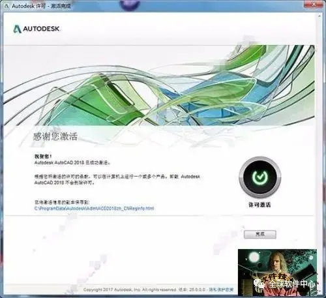
Task: Click the vertical scrollbar up arrow
Action: pos(319,16)
